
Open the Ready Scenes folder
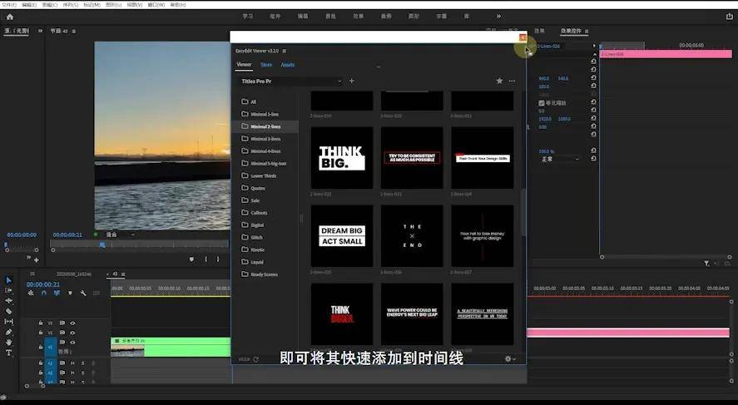(x=265, y=274)
